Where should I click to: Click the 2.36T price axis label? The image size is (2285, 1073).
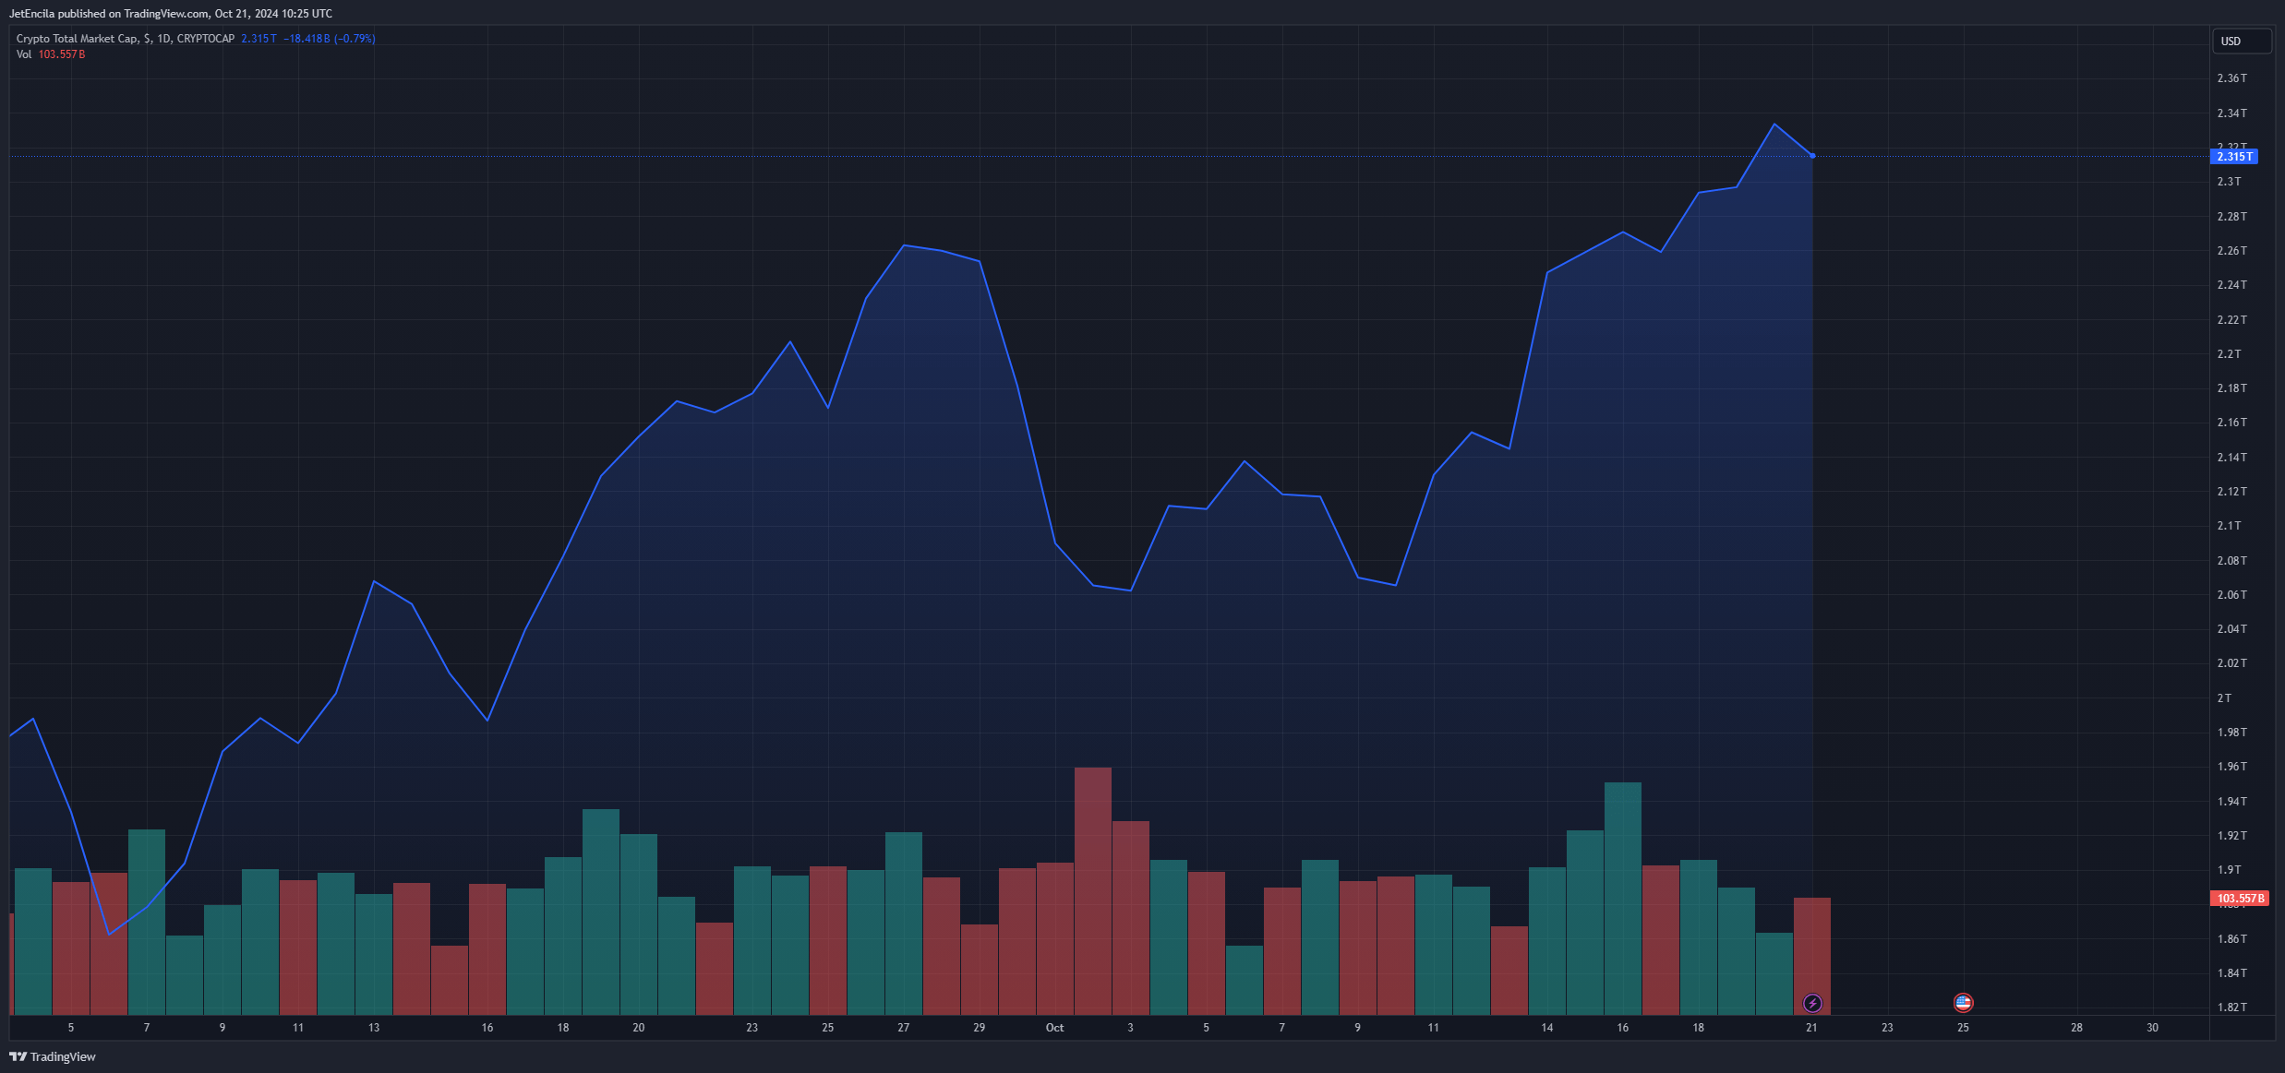point(2232,78)
